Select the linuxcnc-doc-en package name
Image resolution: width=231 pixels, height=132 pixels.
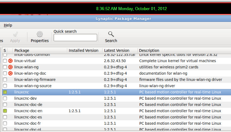28,111
